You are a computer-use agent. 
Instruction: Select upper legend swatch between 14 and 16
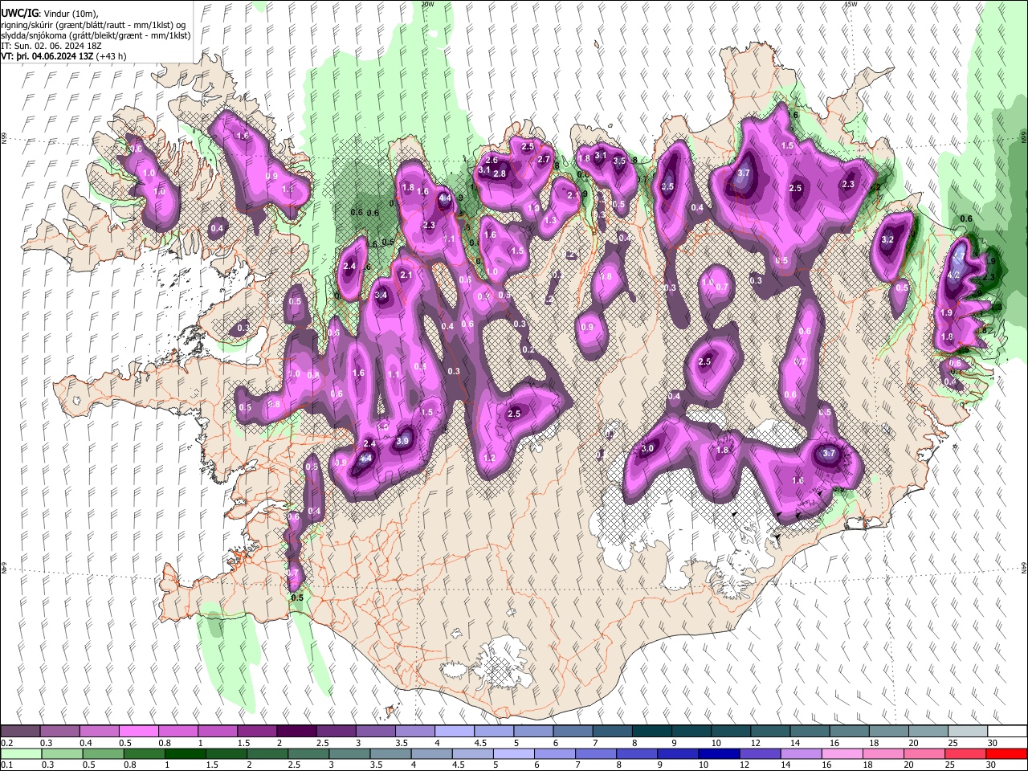point(810,731)
